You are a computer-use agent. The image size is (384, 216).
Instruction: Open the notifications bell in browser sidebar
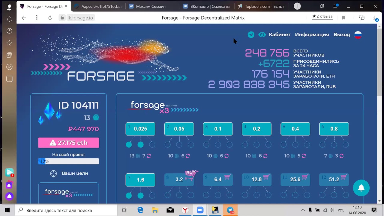[x=9, y=19]
